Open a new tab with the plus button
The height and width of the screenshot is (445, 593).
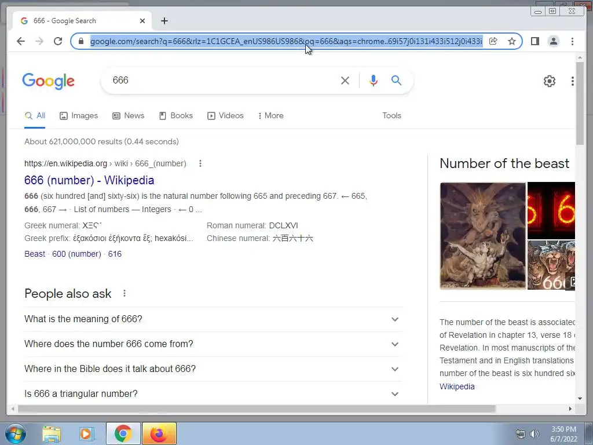click(164, 21)
